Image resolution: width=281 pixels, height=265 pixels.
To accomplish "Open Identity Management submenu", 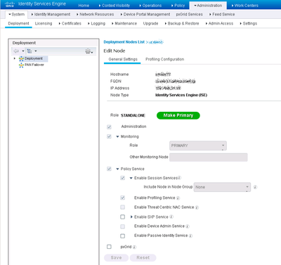I will click(x=51, y=14).
